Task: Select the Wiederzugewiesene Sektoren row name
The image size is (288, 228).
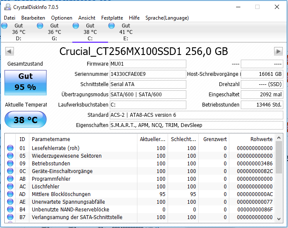Action: coord(67,156)
